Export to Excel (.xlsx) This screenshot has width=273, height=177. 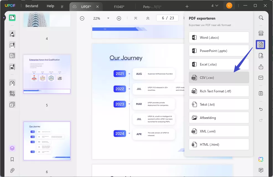pos(219,64)
